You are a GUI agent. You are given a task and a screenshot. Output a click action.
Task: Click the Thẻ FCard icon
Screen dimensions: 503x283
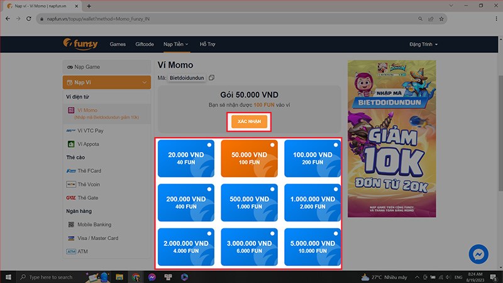pos(71,171)
